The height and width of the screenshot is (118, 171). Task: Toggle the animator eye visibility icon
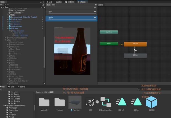(x=96, y=5)
